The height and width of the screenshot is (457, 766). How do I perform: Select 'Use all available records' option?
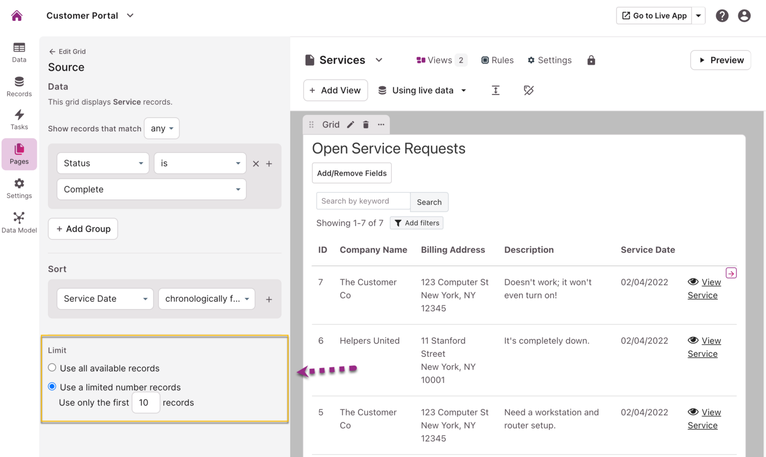(x=52, y=368)
